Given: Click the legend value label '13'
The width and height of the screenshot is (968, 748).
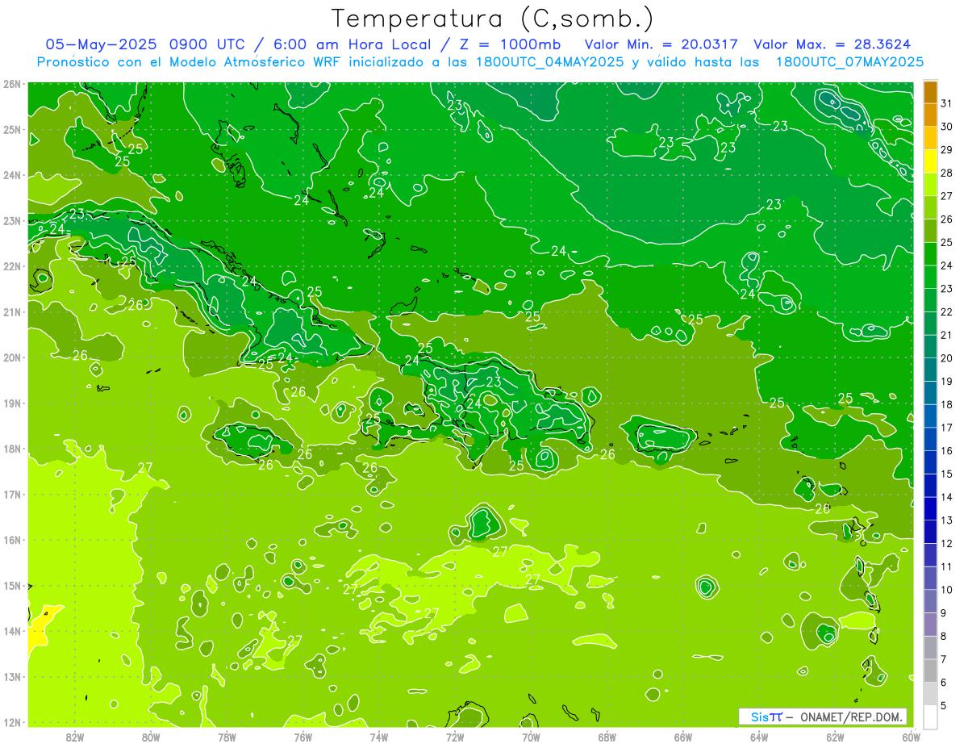Looking at the screenshot, I should (947, 520).
